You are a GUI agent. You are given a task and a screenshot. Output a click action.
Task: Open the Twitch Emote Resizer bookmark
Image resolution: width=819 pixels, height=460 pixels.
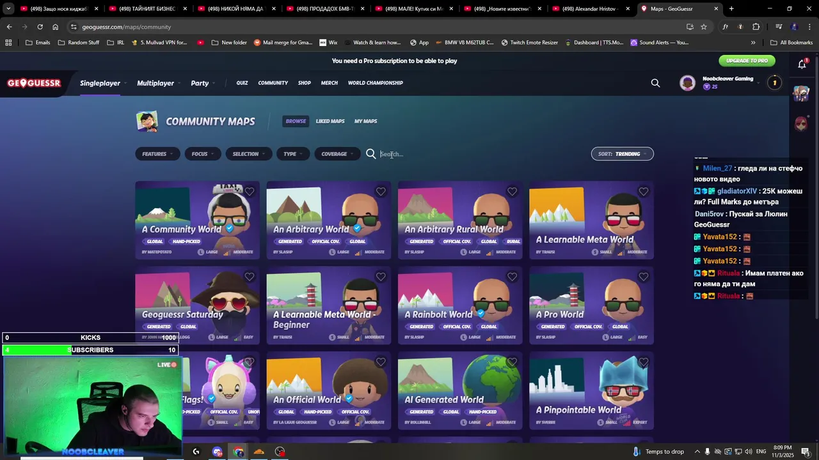click(x=529, y=43)
